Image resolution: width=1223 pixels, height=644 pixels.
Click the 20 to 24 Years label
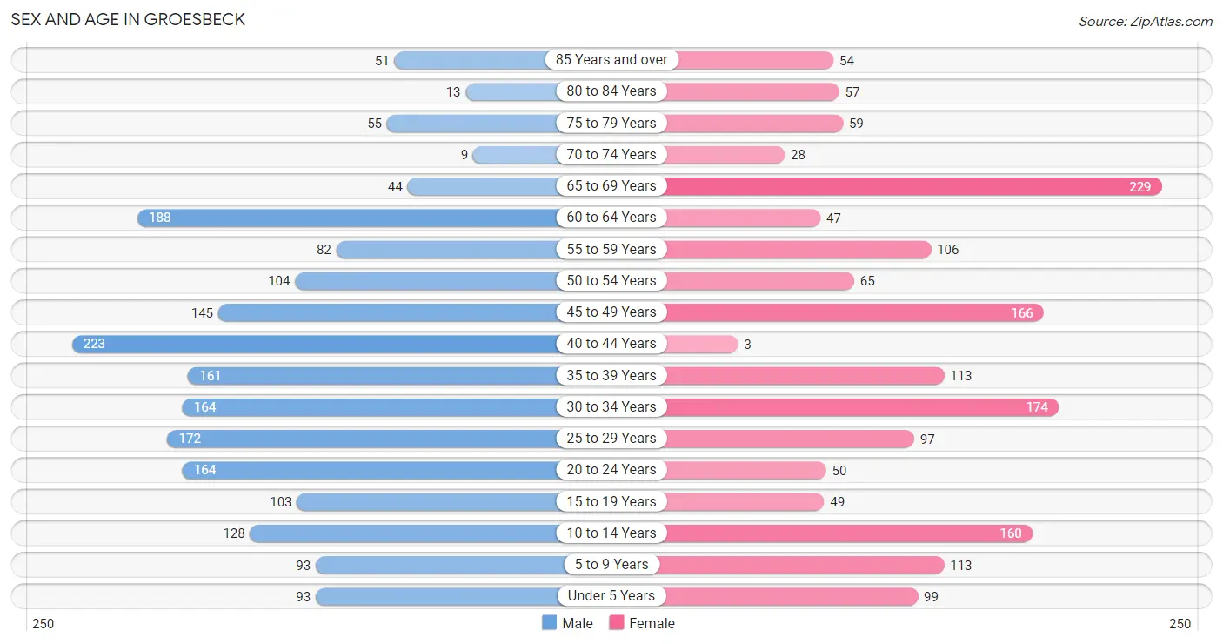pyautogui.click(x=611, y=470)
